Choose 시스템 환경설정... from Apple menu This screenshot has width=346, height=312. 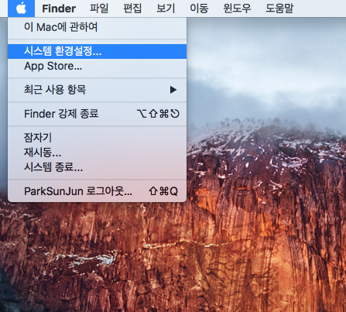point(98,51)
